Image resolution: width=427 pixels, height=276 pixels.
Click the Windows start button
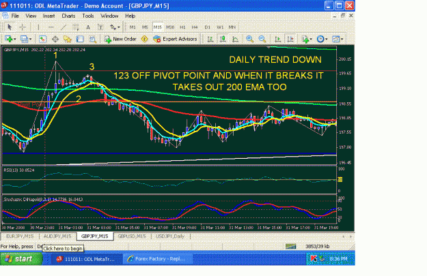(x=21, y=259)
